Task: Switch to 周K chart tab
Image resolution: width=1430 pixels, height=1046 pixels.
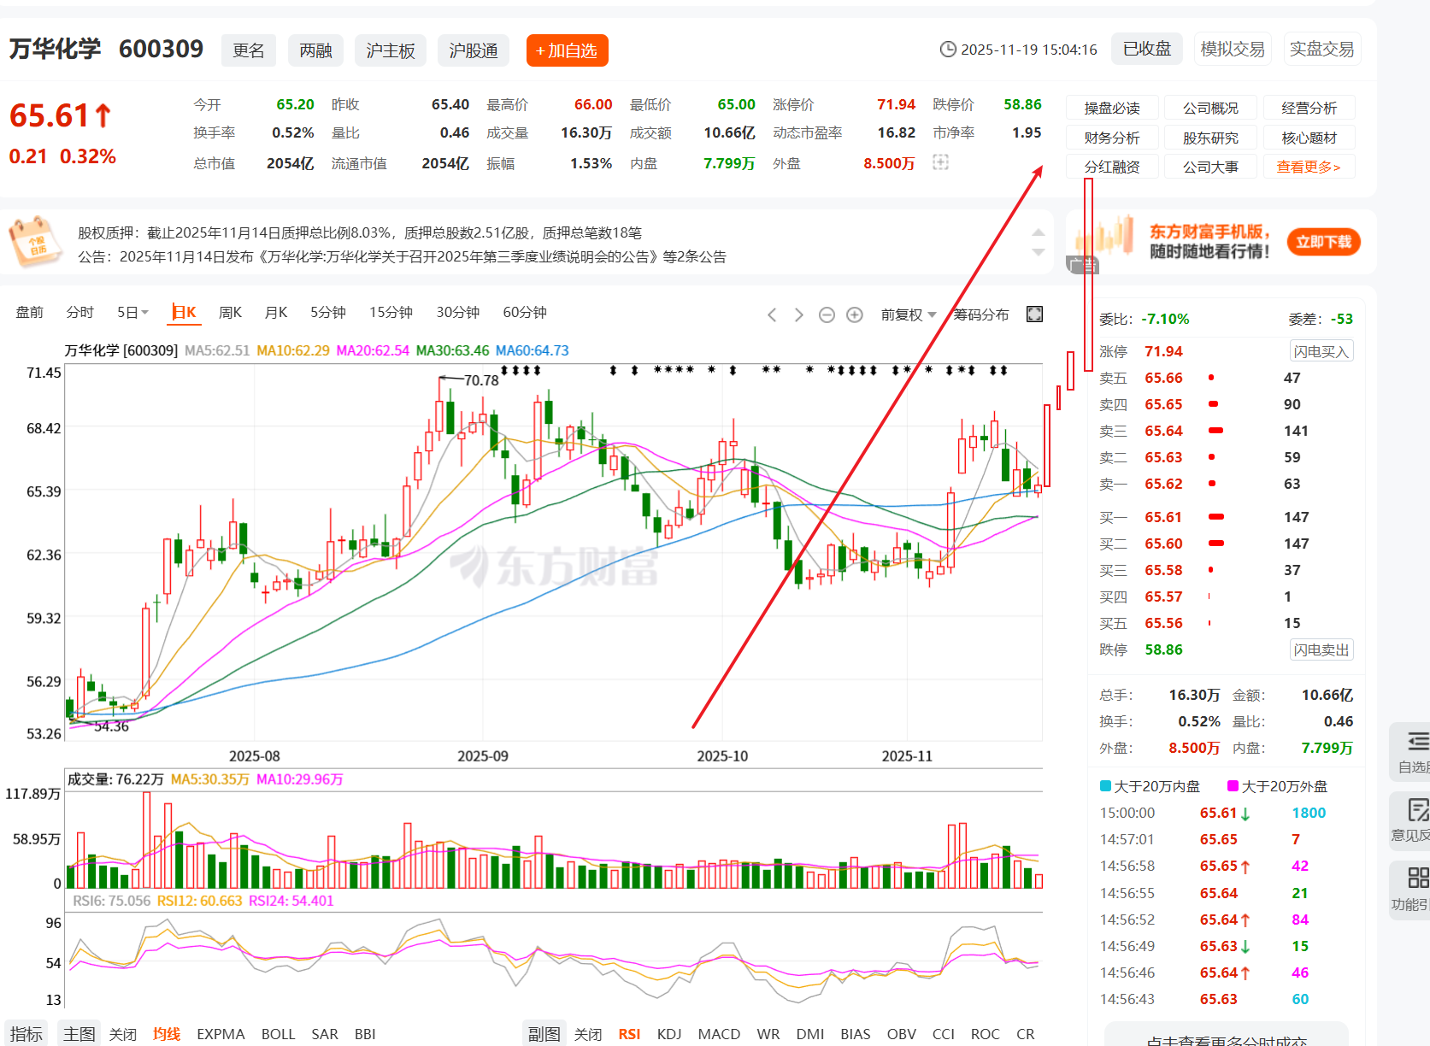Action: pyautogui.click(x=230, y=313)
